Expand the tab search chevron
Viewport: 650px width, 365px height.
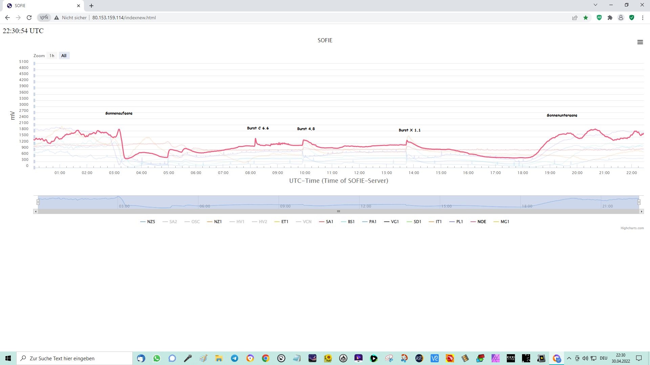[595, 5]
